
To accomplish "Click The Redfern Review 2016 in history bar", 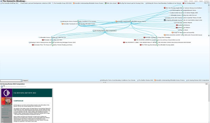I will (145, 80).
